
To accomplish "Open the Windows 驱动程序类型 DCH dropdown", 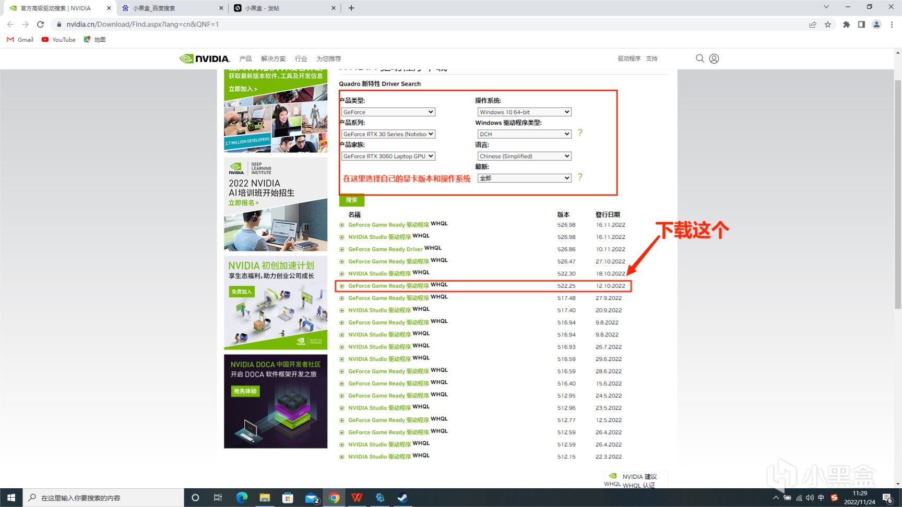I will [x=525, y=134].
